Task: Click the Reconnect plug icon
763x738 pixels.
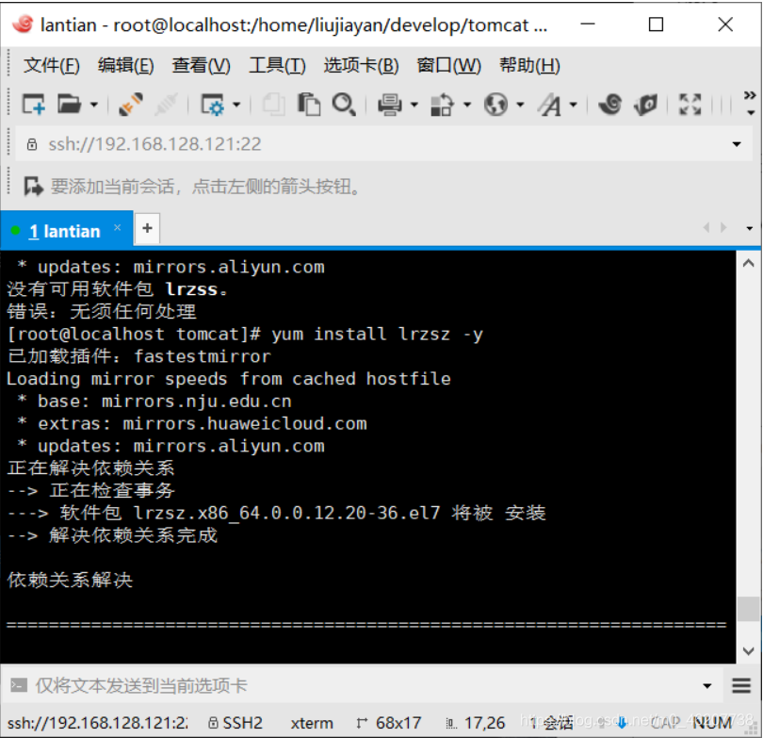Action: [130, 105]
